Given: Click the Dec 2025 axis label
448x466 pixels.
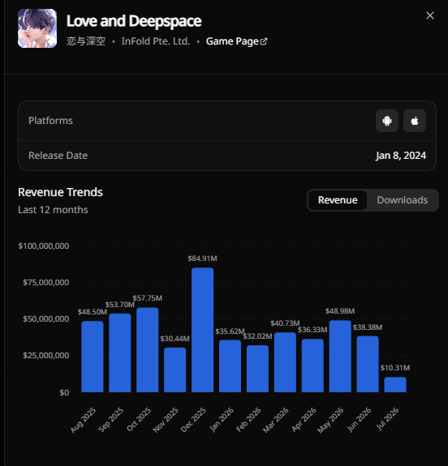Looking at the screenshot, I should pos(193,420).
